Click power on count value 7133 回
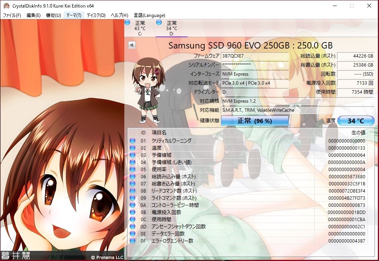Image resolution: width=379 pixels, height=261 pixels. (x=356, y=83)
